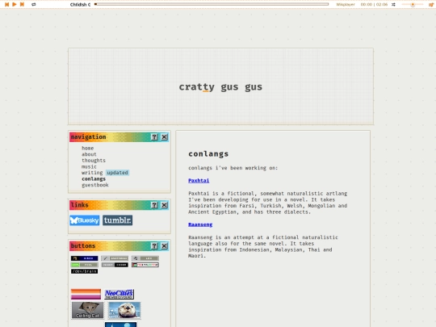This screenshot has width=436, height=327.
Task: Open the thoughts page
Action: (94, 161)
